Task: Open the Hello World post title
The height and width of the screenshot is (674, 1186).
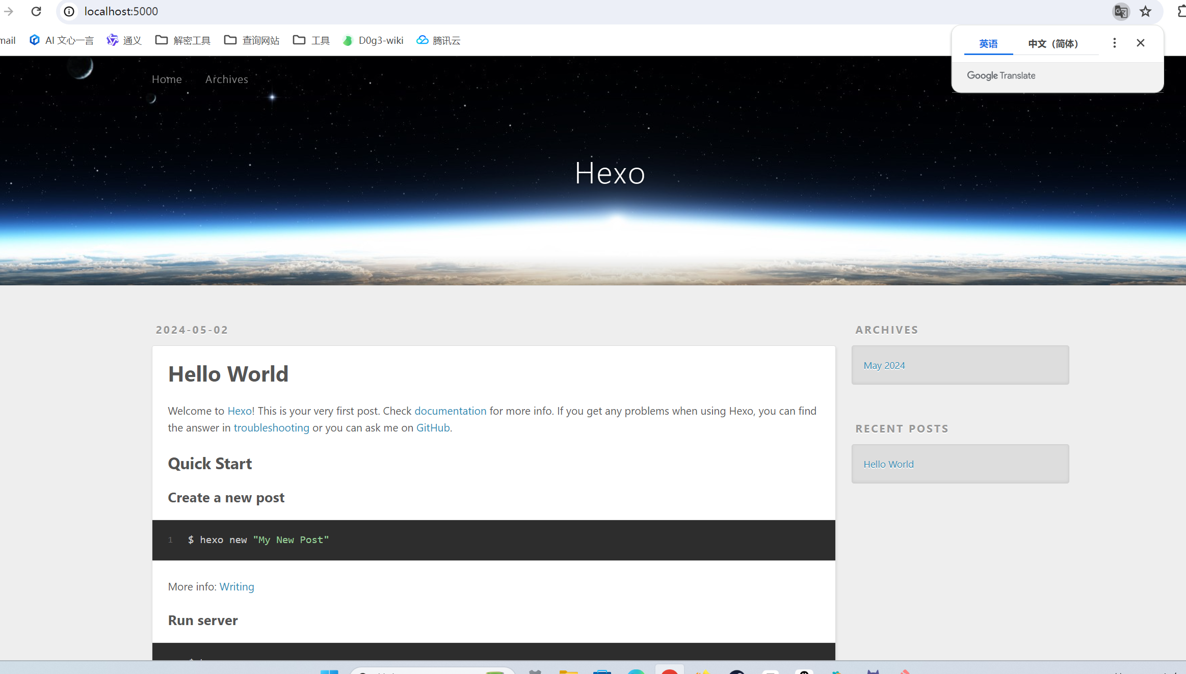Action: click(x=228, y=374)
